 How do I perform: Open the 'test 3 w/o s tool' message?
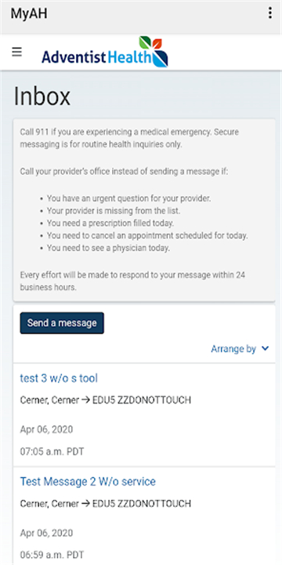click(x=59, y=378)
